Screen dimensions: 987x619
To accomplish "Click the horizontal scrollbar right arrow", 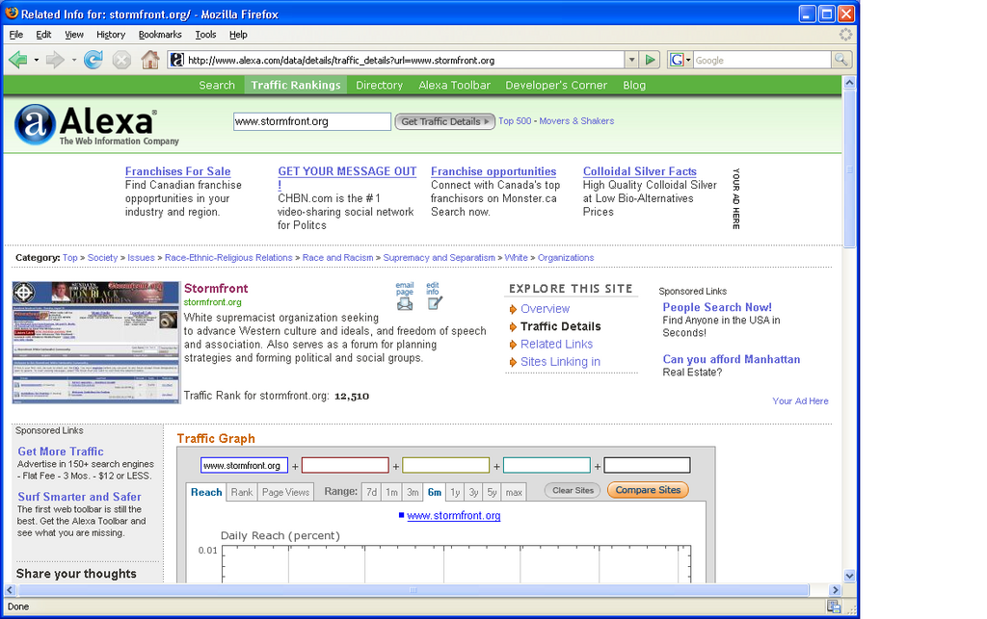I will (836, 590).
